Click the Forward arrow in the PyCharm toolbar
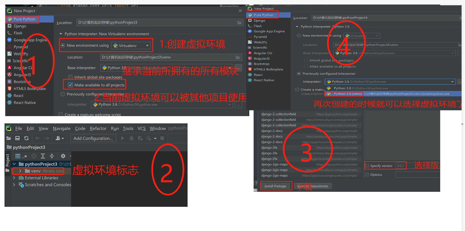The width and height of the screenshot is (465, 231). [x=47, y=138]
